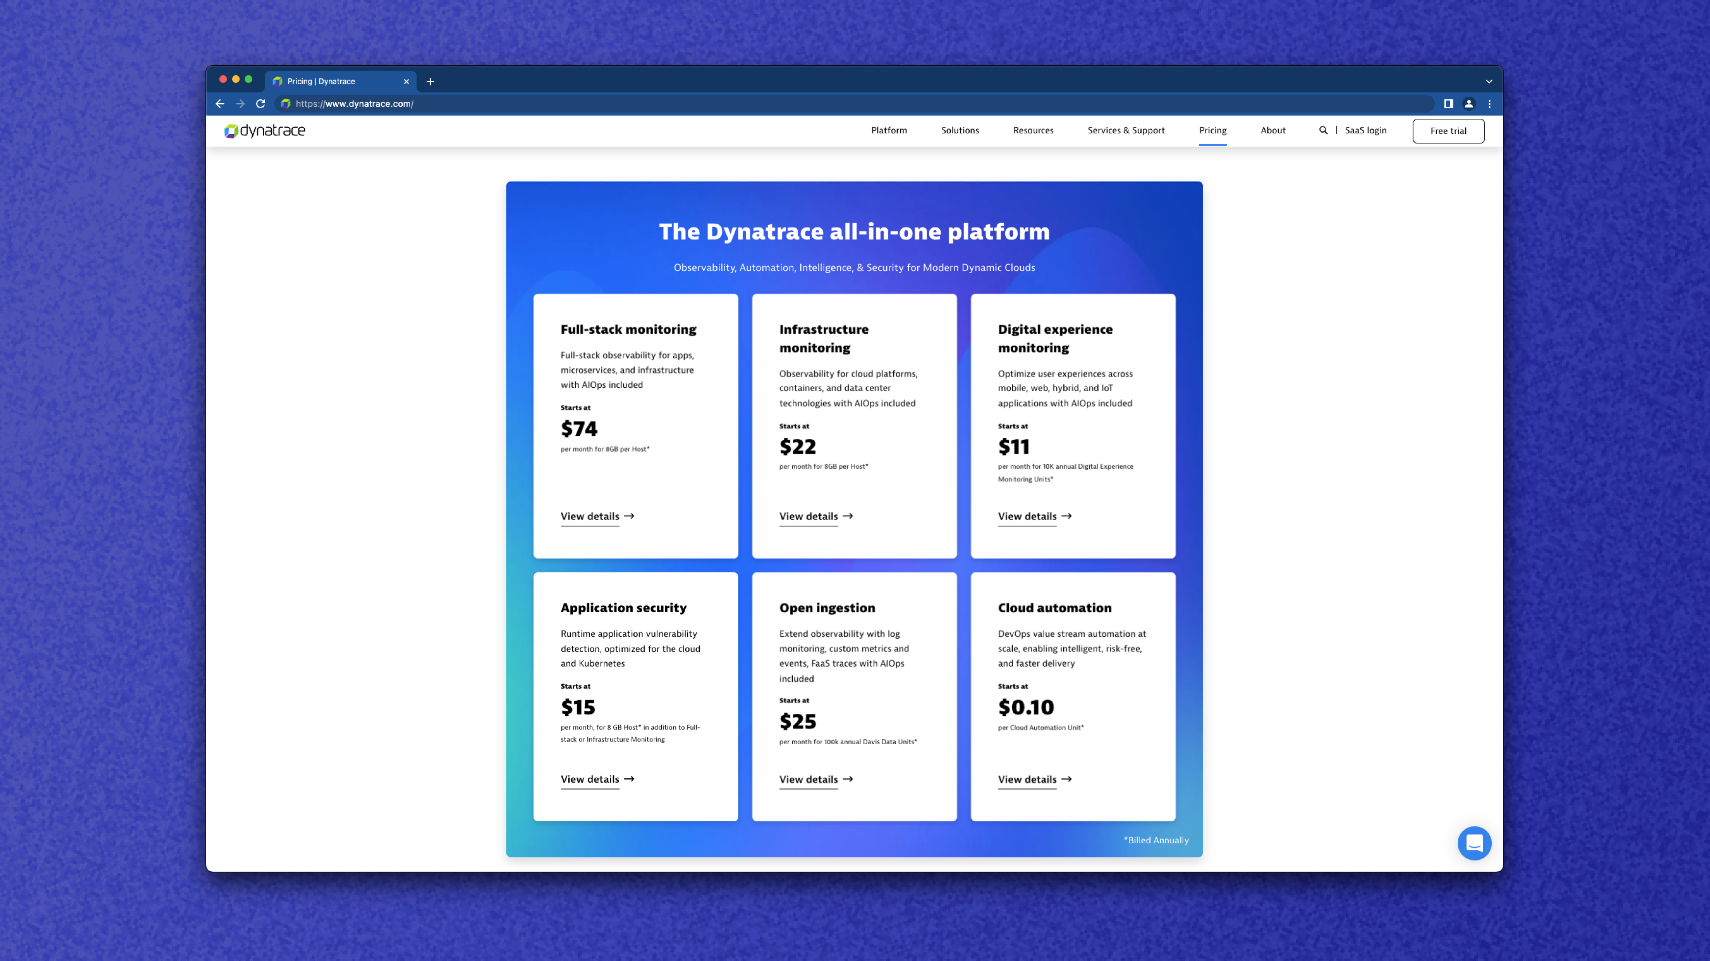Open the search icon in the navigation bar
The image size is (1710, 961).
click(1323, 130)
